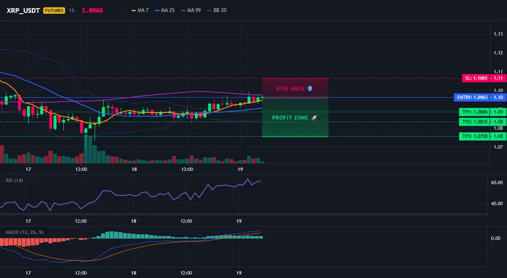Viewport: 507px width, 278px height.
Task: Click the MA 7 legend entry
Action: pyautogui.click(x=140, y=10)
